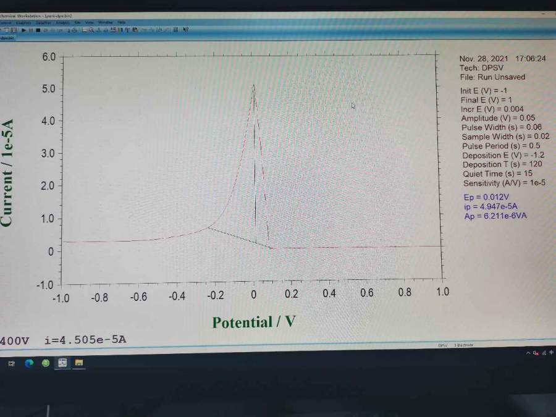Click the zoom magnifier toolbar icon

91,29
